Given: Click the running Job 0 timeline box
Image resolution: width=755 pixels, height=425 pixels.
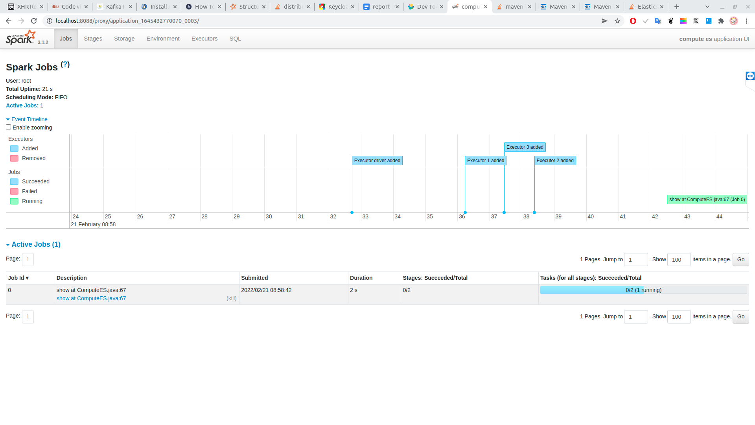Looking at the screenshot, I should point(707,200).
